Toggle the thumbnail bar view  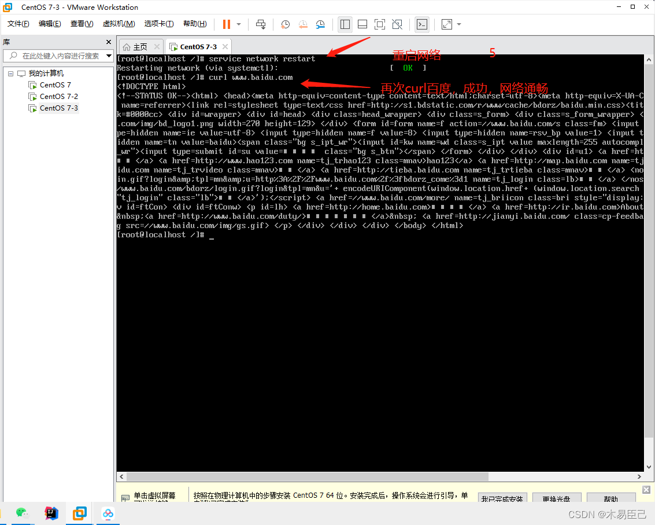click(x=362, y=24)
